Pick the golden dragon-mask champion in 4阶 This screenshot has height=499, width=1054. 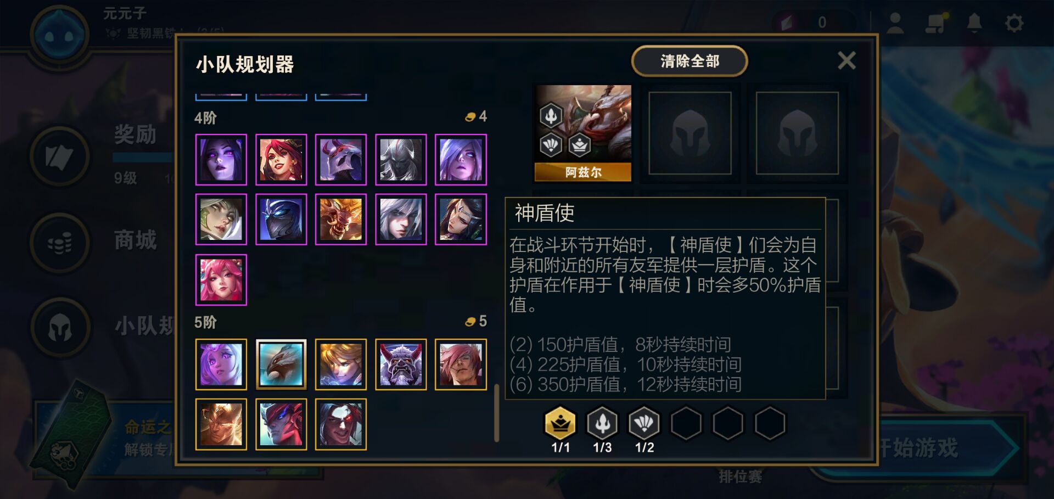point(341,220)
